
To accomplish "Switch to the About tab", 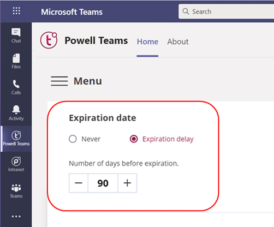I will 178,41.
